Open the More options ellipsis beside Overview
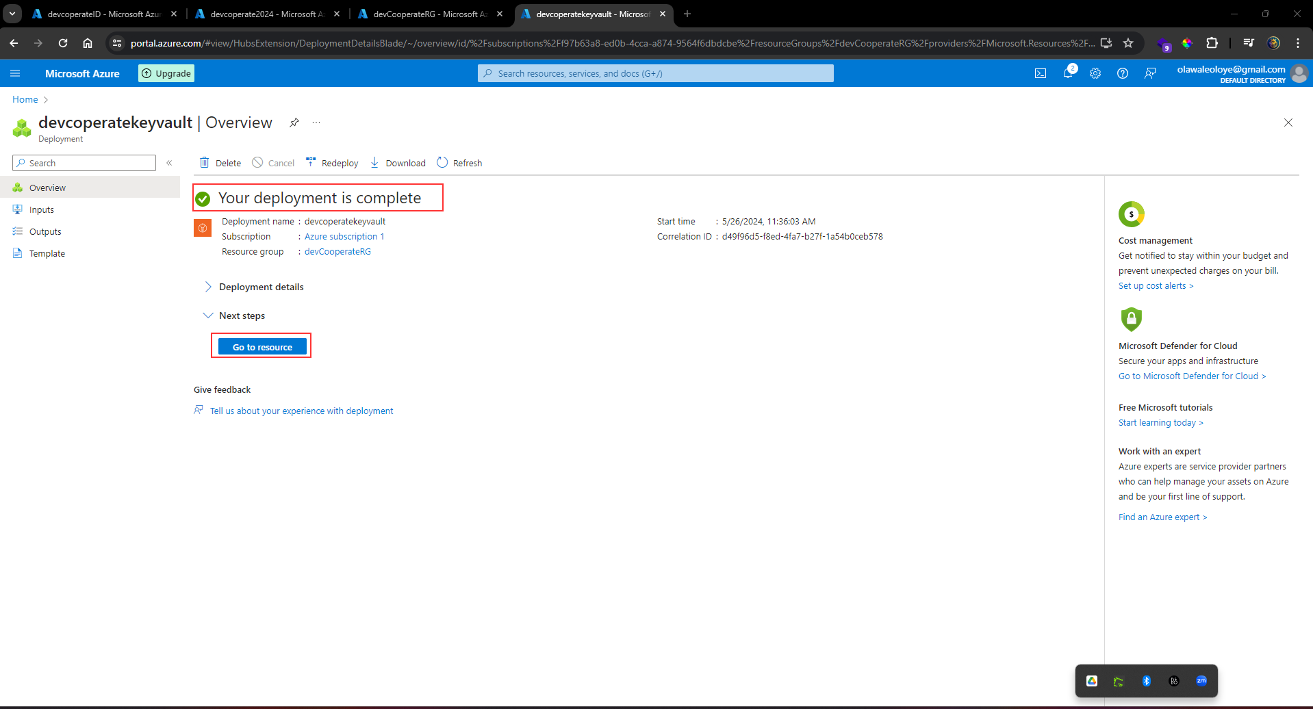 316,123
